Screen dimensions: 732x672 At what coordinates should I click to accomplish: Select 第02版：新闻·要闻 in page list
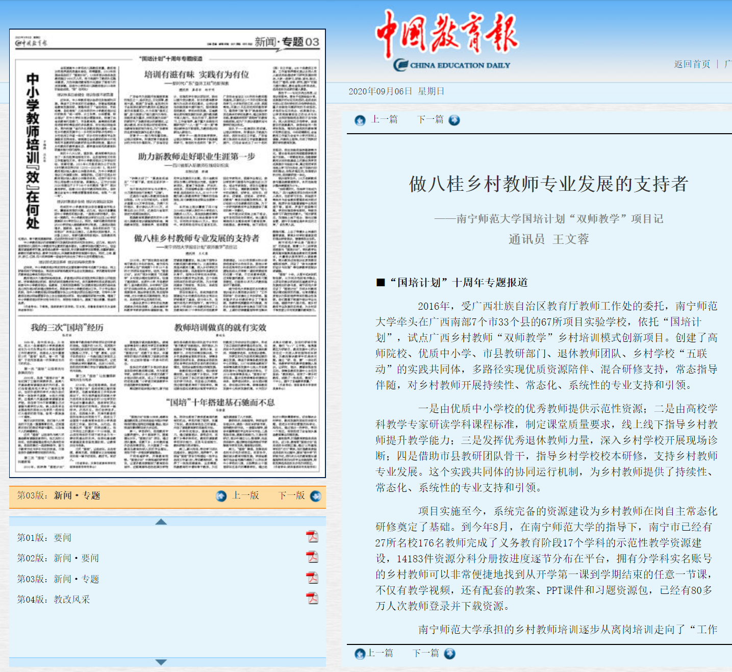[x=58, y=558]
